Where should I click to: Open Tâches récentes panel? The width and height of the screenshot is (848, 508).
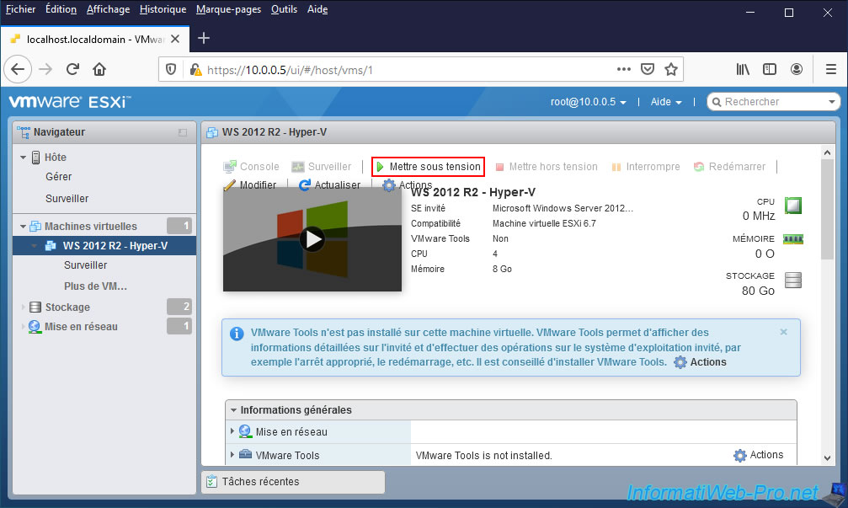tap(293, 482)
